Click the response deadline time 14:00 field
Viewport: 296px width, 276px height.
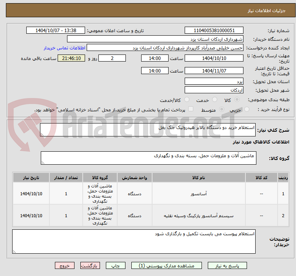154,58
